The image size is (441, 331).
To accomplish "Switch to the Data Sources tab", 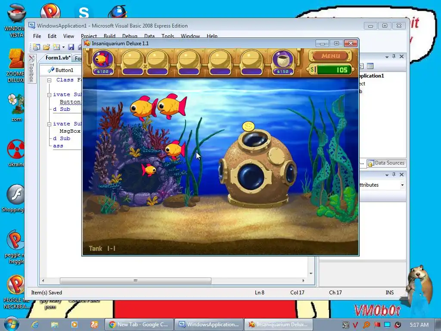I will point(386,162).
